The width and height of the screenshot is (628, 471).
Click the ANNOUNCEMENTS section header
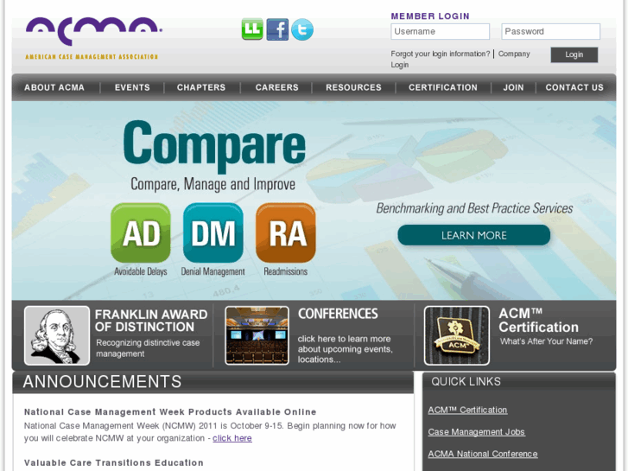click(102, 382)
